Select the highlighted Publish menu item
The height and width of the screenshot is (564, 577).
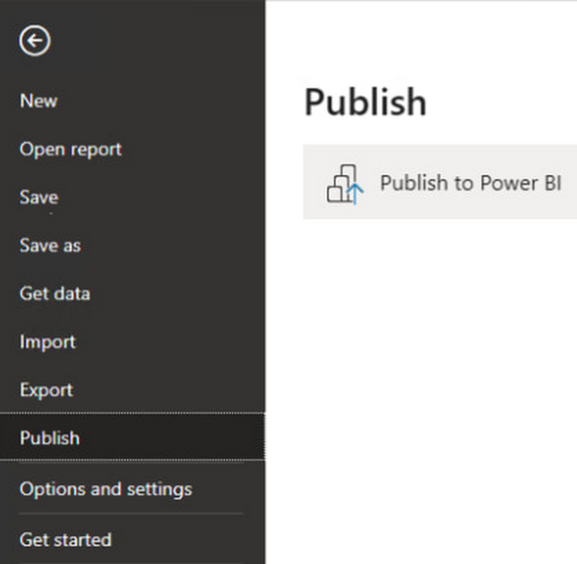coord(50,438)
